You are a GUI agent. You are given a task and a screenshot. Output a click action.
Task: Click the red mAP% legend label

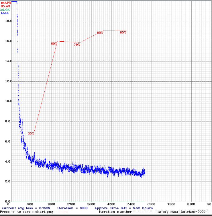(6, 3)
